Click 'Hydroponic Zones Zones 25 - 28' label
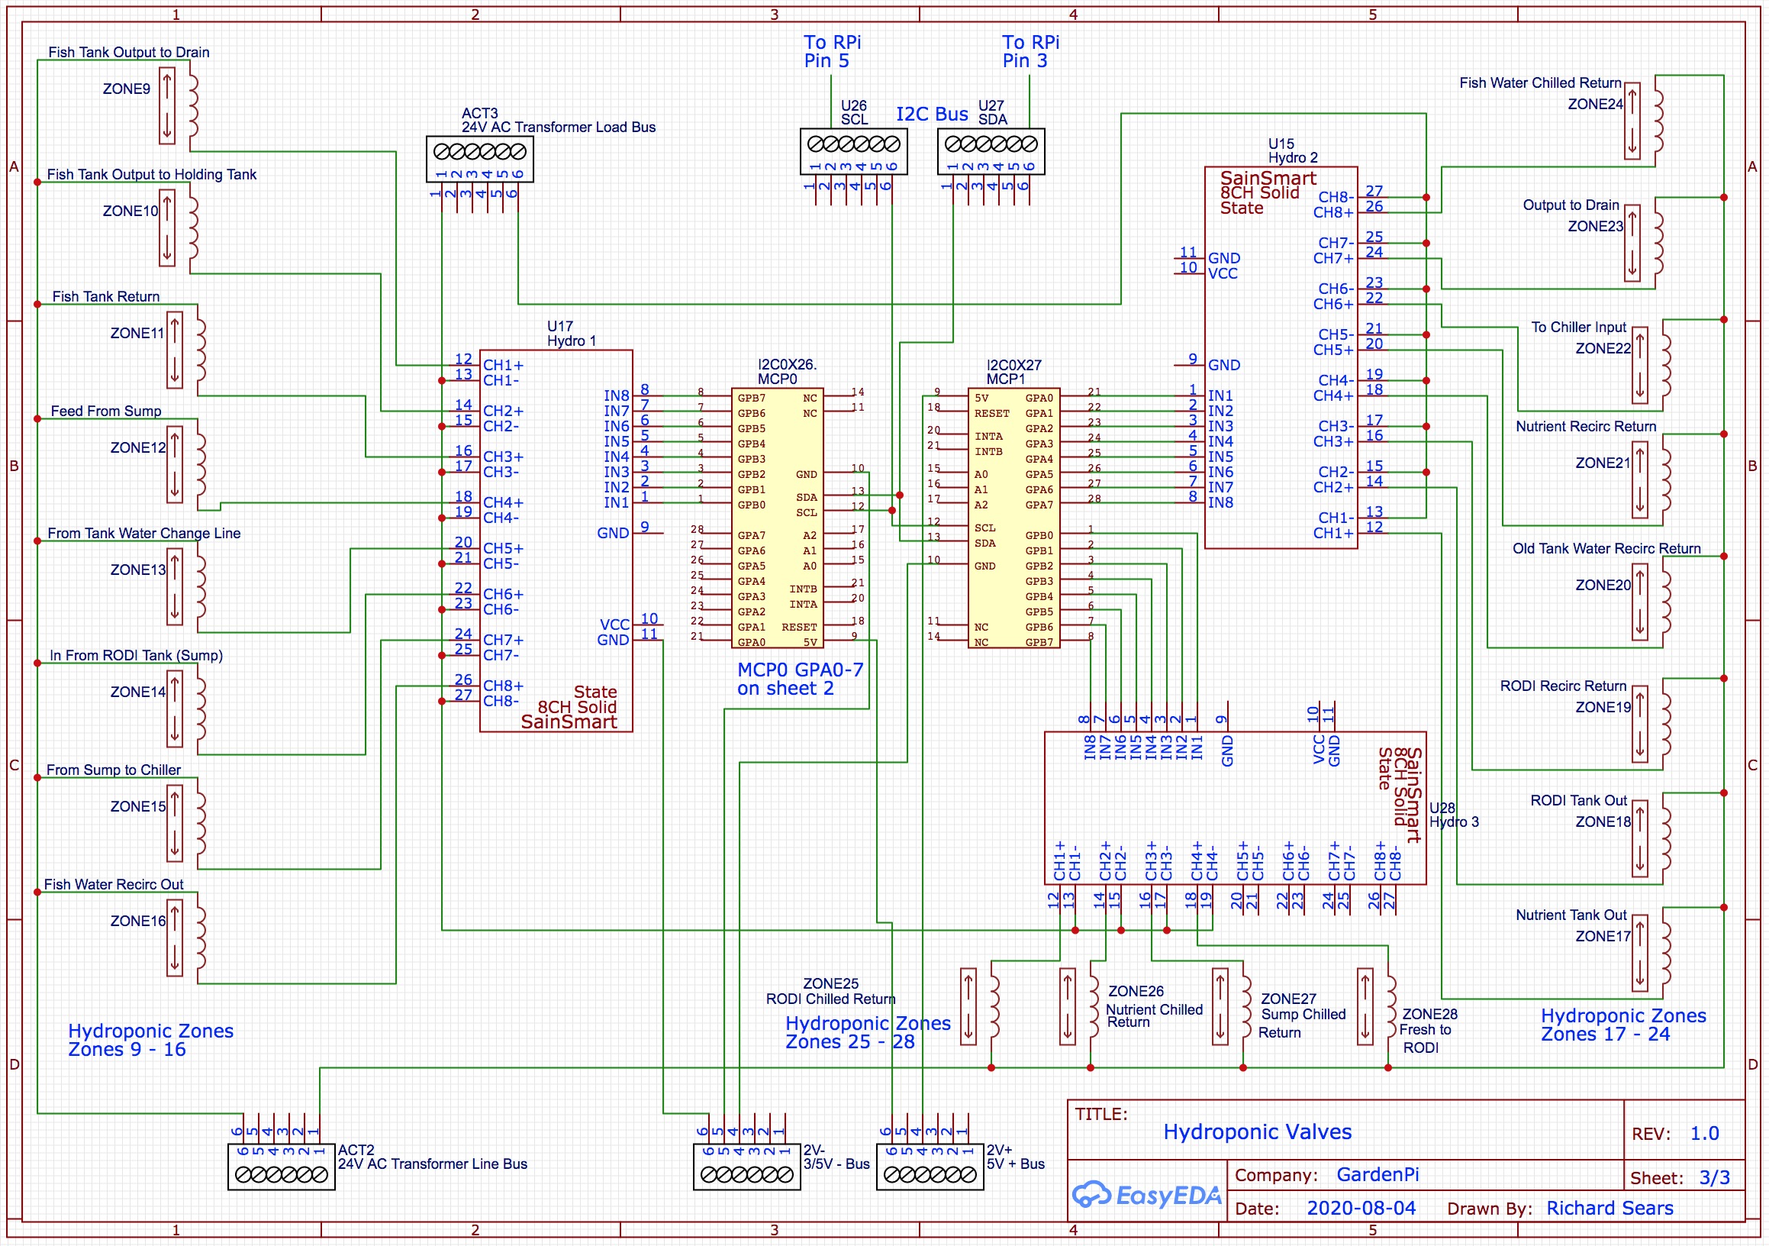The width and height of the screenshot is (1769, 1246). click(868, 1032)
